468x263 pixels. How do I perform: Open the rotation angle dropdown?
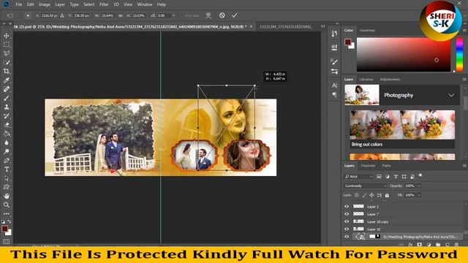[174, 15]
